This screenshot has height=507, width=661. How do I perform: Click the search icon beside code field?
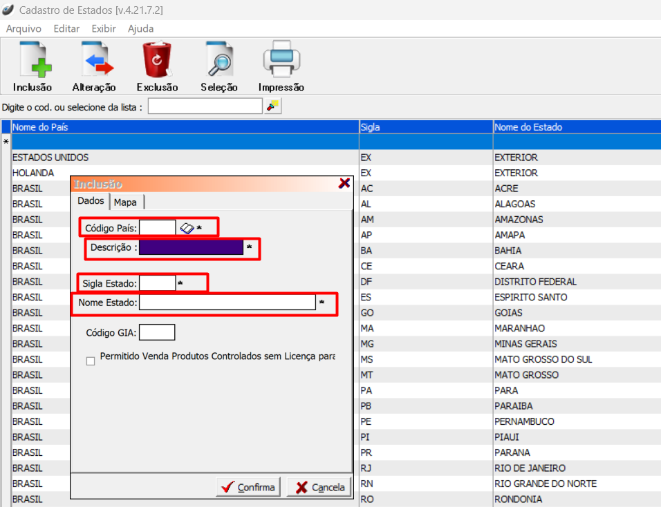[273, 106]
